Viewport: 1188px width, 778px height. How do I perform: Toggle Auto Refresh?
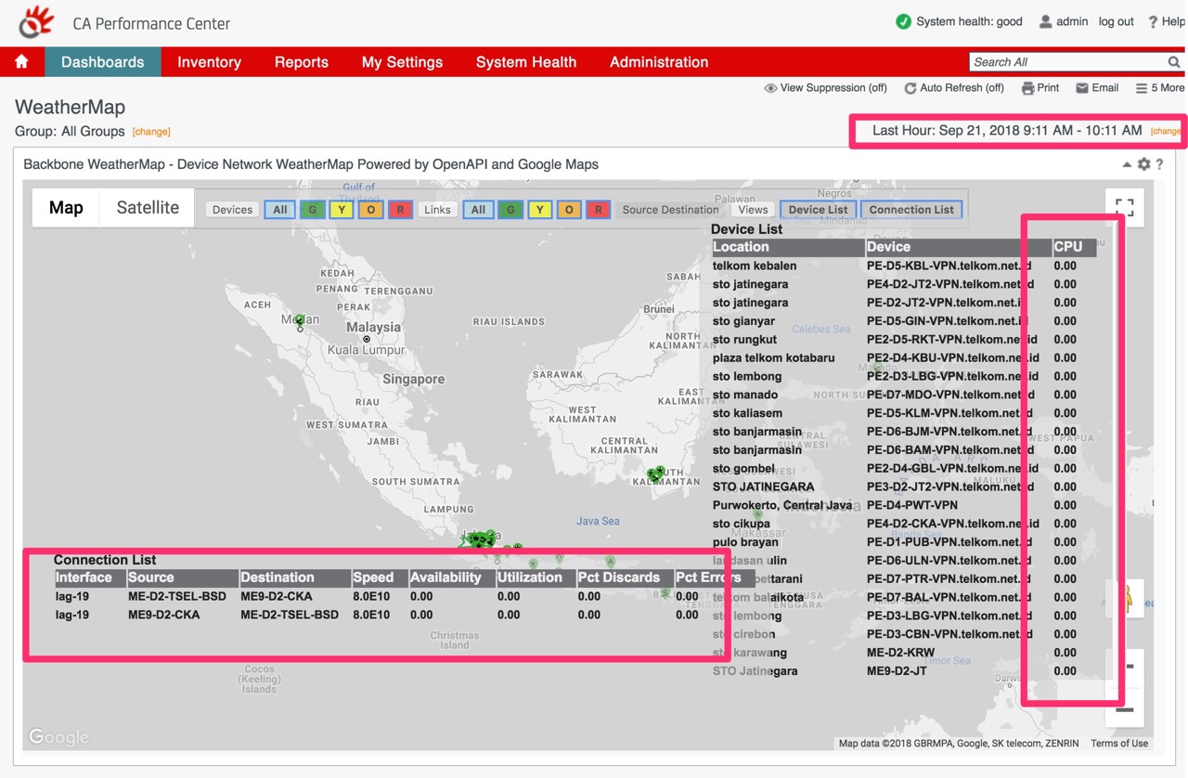954,88
